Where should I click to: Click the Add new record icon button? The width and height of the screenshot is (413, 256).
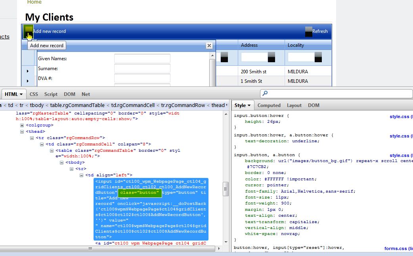tap(28, 31)
